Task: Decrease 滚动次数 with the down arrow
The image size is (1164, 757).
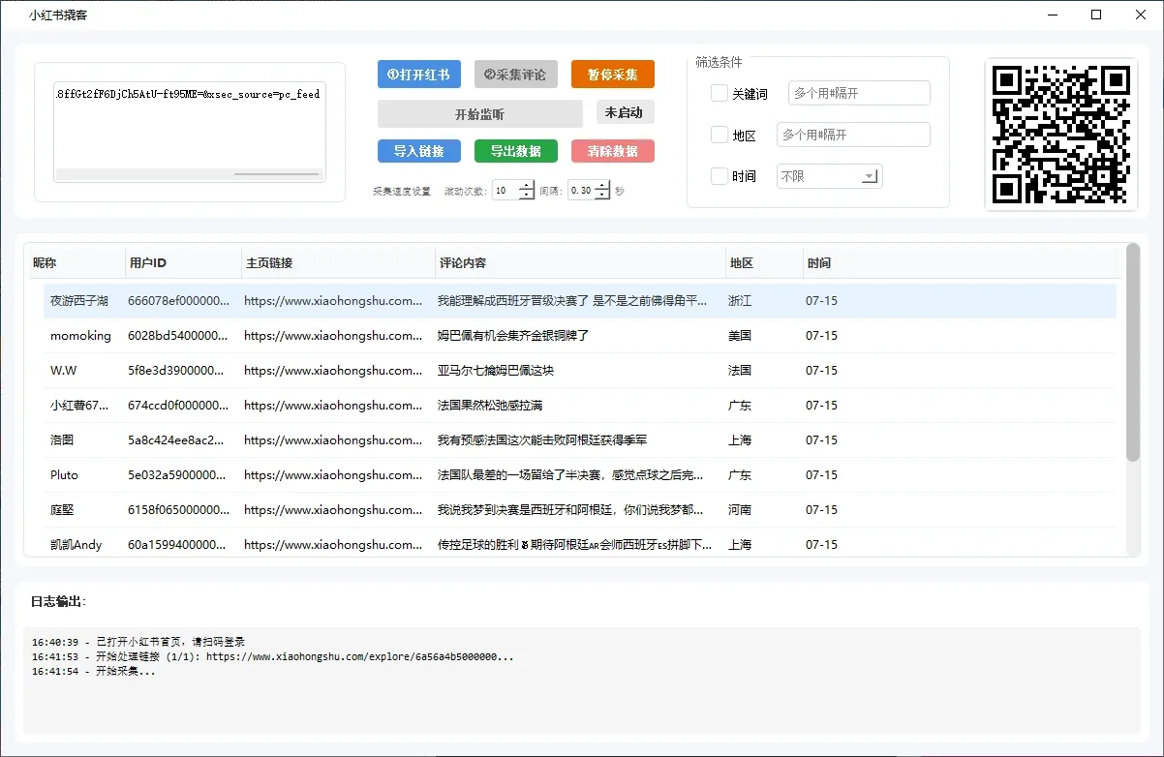Action: [x=527, y=196]
